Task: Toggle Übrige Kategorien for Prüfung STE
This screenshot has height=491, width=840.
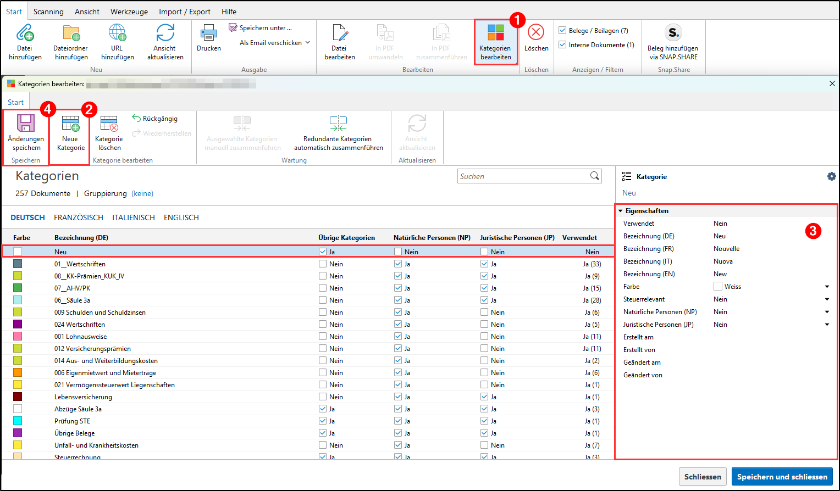Action: [323, 421]
